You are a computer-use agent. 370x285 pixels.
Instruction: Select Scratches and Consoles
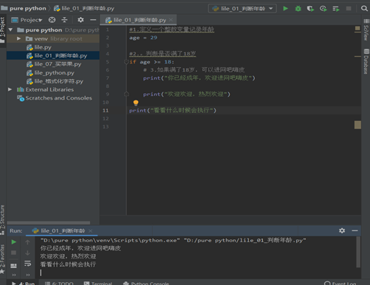58,98
